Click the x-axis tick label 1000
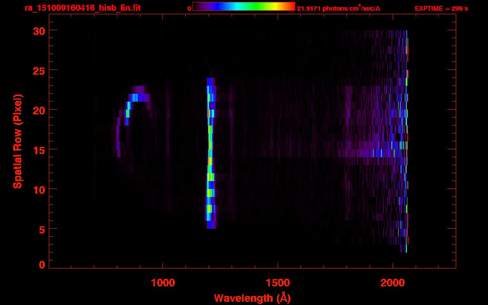The image size is (488, 305). [x=163, y=283]
